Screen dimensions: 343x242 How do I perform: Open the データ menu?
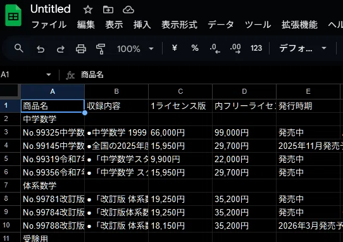pyautogui.click(x=221, y=25)
